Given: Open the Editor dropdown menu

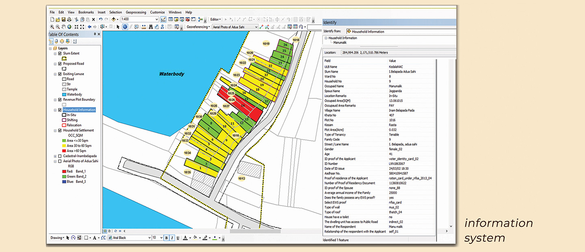Looking at the screenshot, I should 216,20.
